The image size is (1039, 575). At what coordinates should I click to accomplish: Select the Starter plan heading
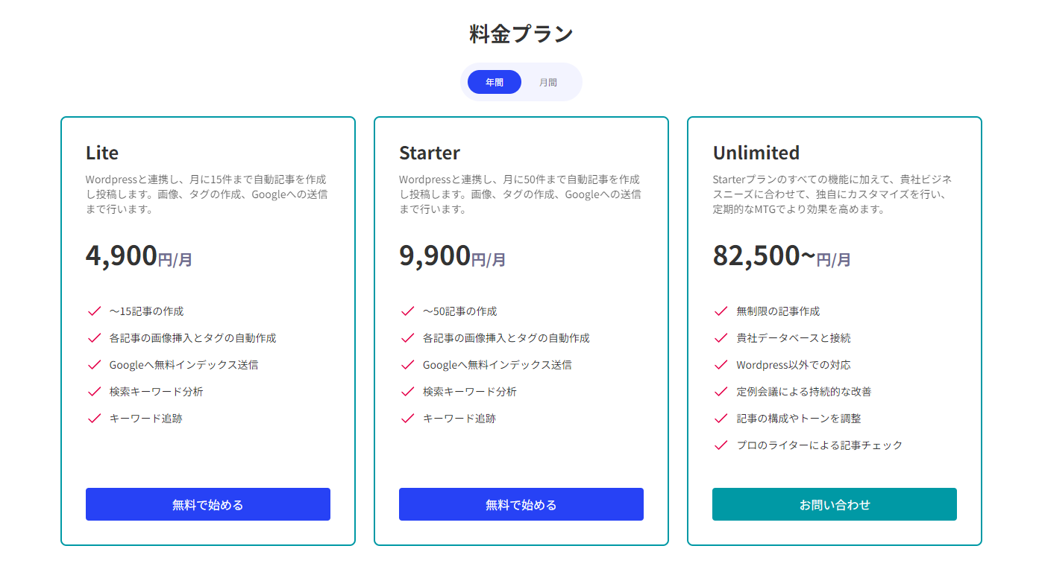(x=430, y=153)
